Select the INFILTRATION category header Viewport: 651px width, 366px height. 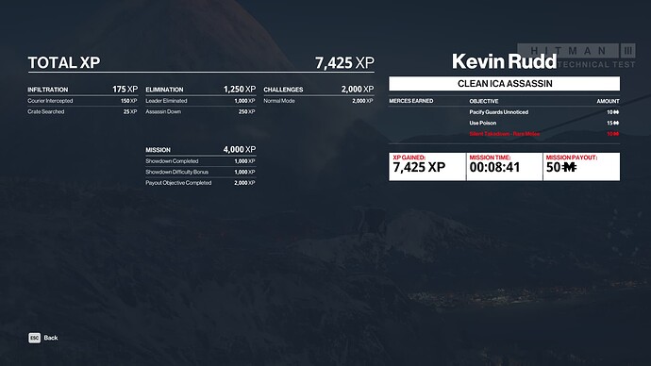(x=48, y=90)
